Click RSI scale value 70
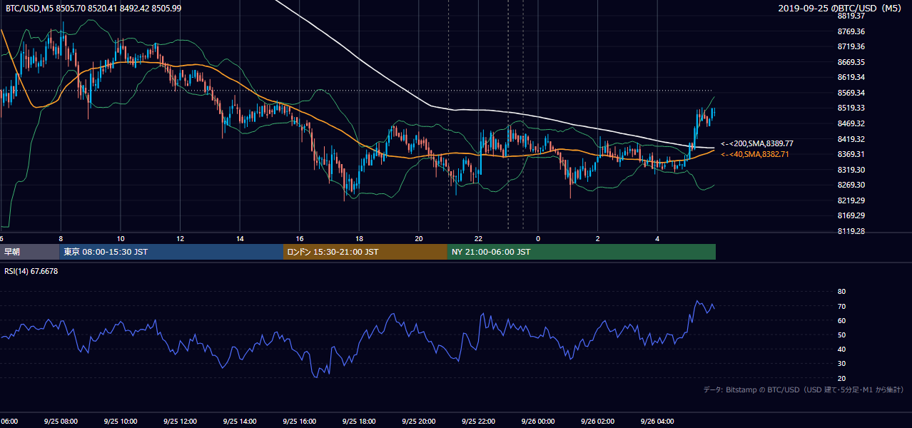Viewport: 912px width, 428px height. (x=841, y=306)
